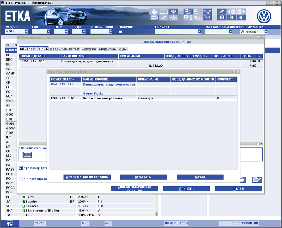Launch ELSA from the toolbar
The height and width of the screenshot is (228, 282).
[x=188, y=12]
